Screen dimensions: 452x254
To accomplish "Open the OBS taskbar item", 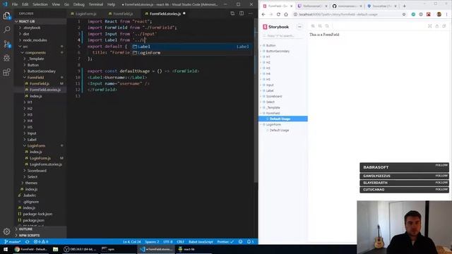I will pyautogui.click(x=80, y=249).
